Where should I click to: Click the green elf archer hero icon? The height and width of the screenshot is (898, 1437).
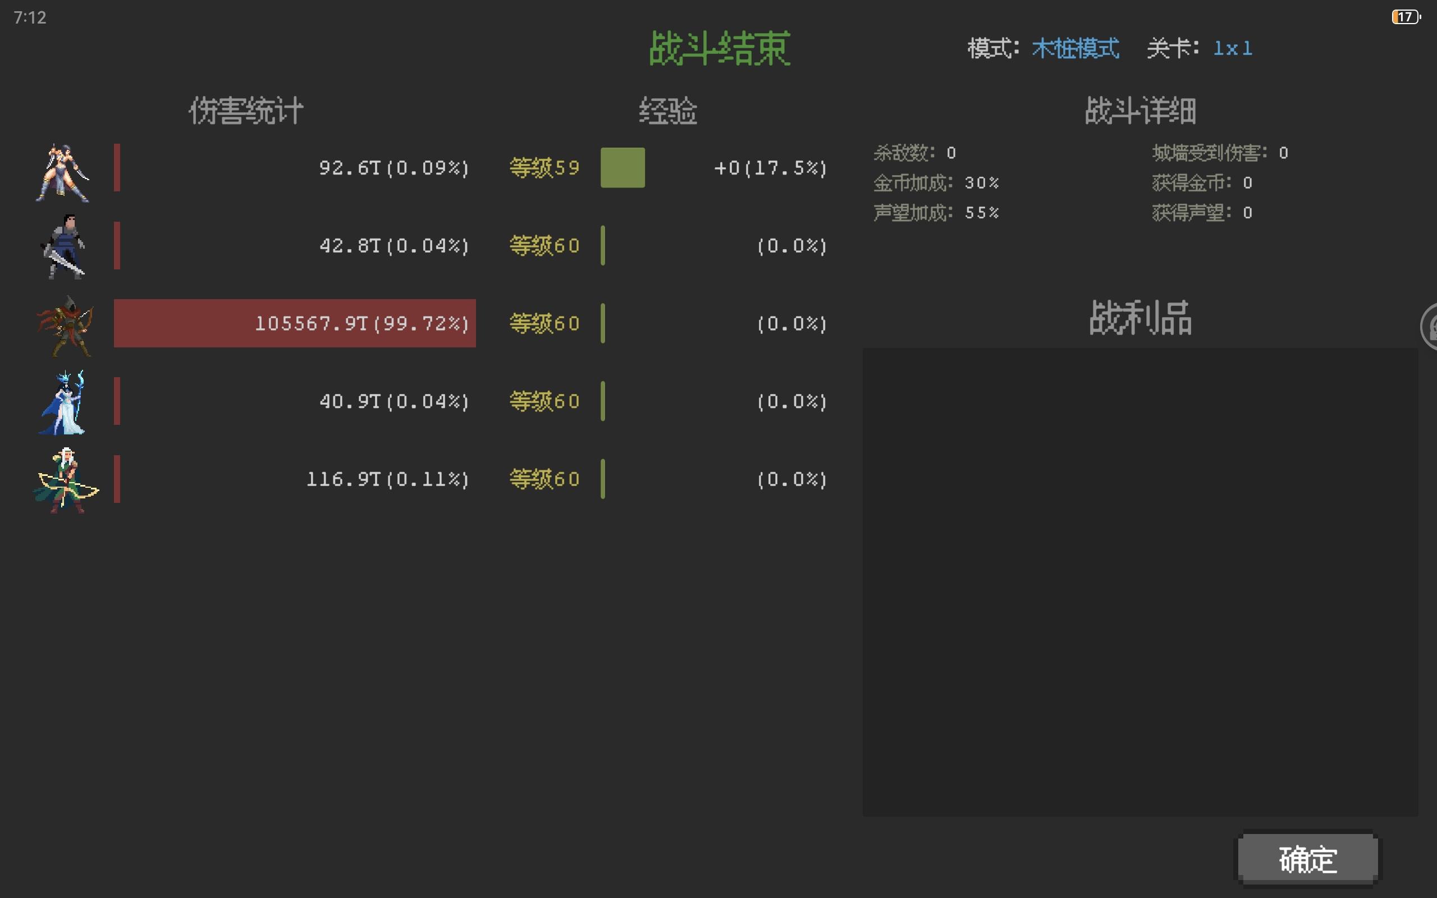click(x=65, y=480)
